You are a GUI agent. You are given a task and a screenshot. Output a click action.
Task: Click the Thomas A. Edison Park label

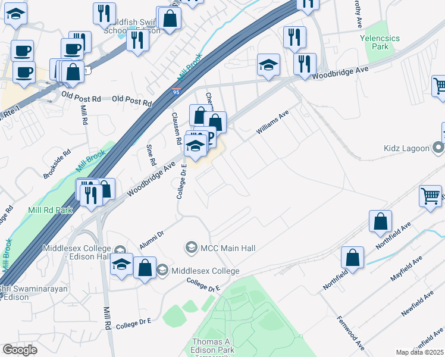pyautogui.click(x=212, y=346)
